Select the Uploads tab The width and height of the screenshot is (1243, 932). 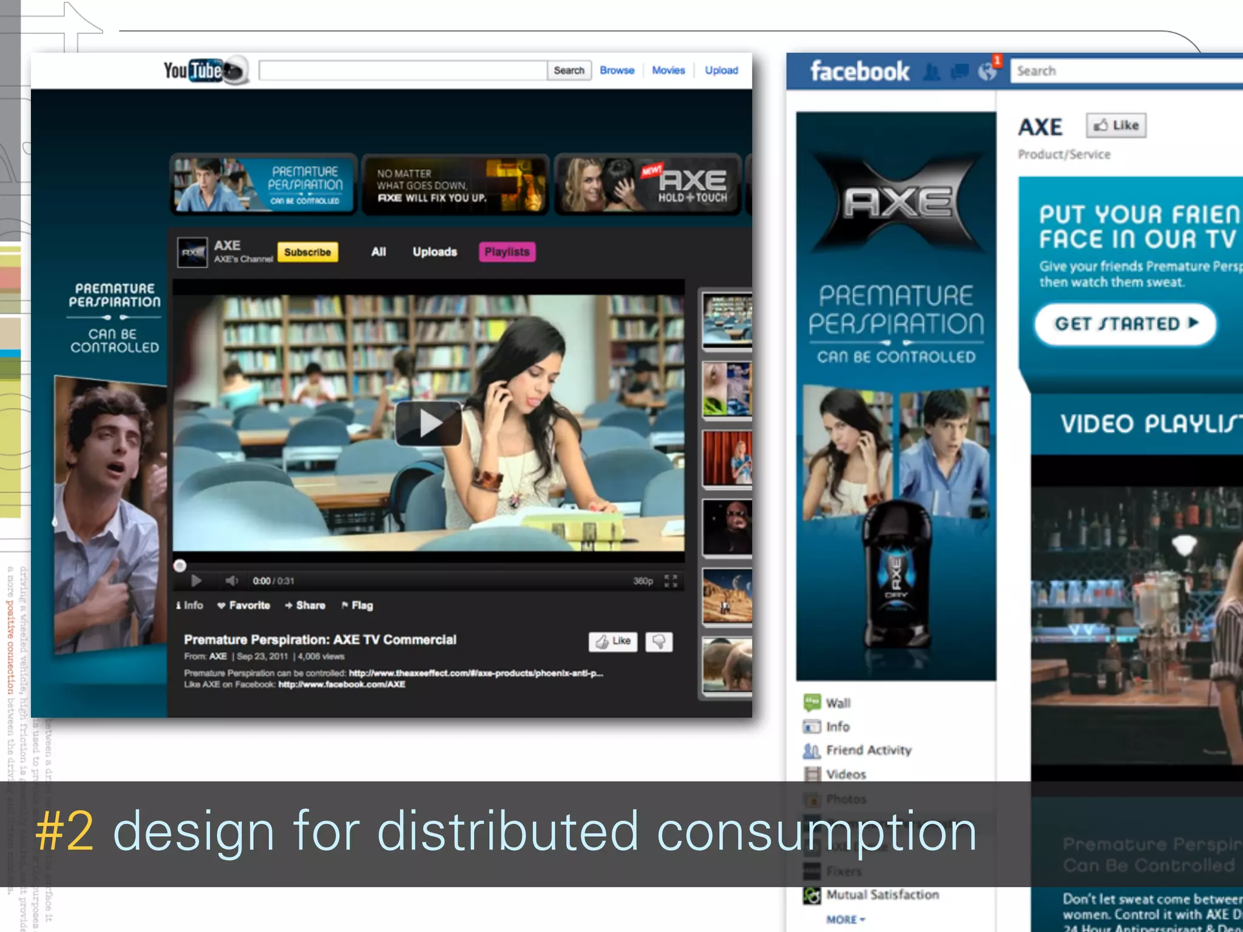[435, 252]
